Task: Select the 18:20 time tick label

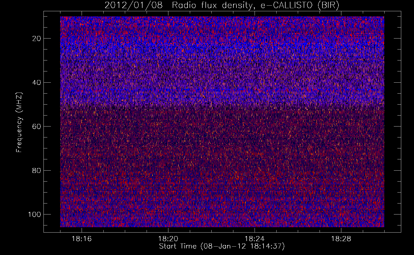Action: (x=168, y=239)
